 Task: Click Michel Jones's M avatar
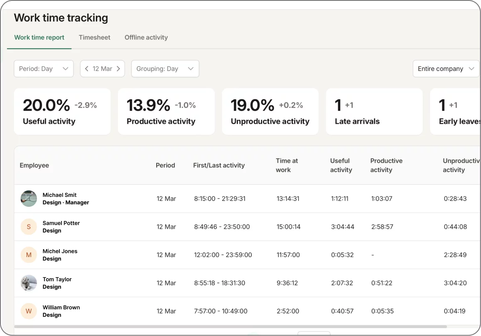pos(29,255)
